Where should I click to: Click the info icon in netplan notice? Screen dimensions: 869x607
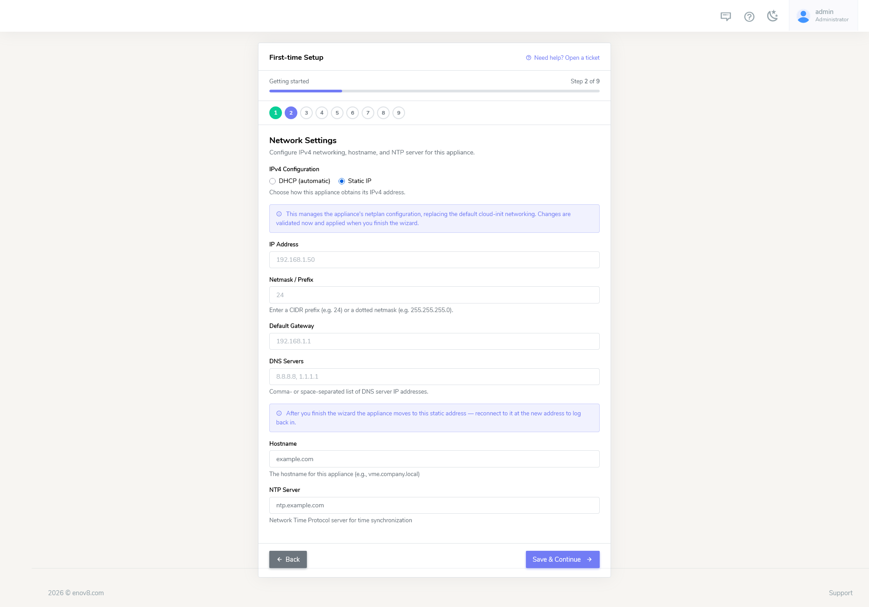pyautogui.click(x=279, y=214)
